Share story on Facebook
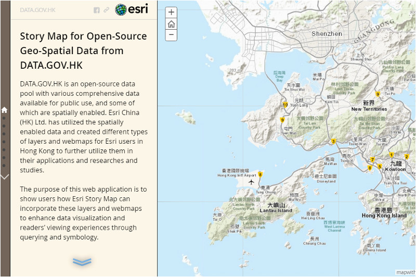This screenshot has width=416, height=277. pos(97,10)
